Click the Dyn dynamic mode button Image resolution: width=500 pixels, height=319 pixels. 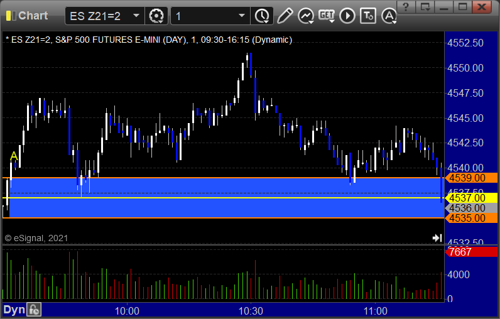[x=14, y=310]
